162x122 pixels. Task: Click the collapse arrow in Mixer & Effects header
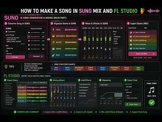122,24
